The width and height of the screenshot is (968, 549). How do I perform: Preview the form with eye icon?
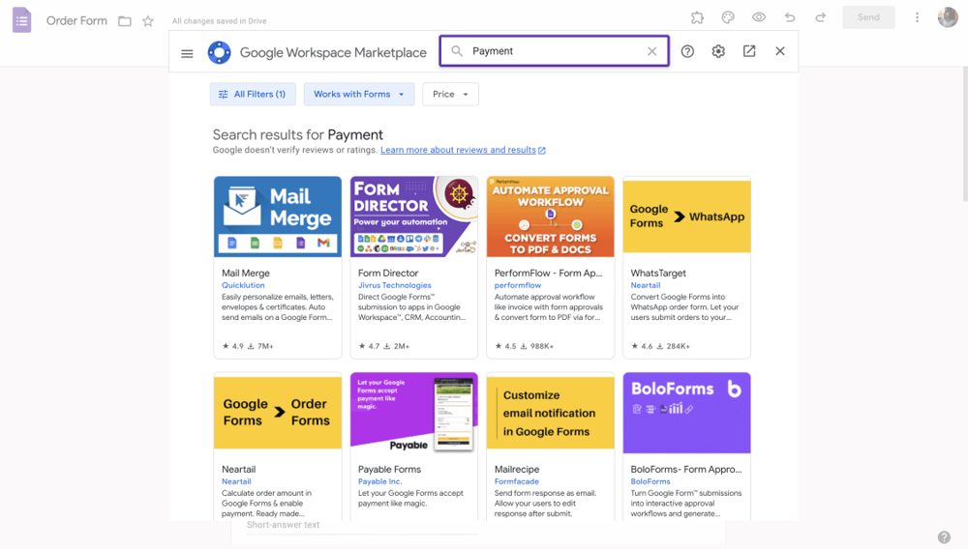click(759, 17)
